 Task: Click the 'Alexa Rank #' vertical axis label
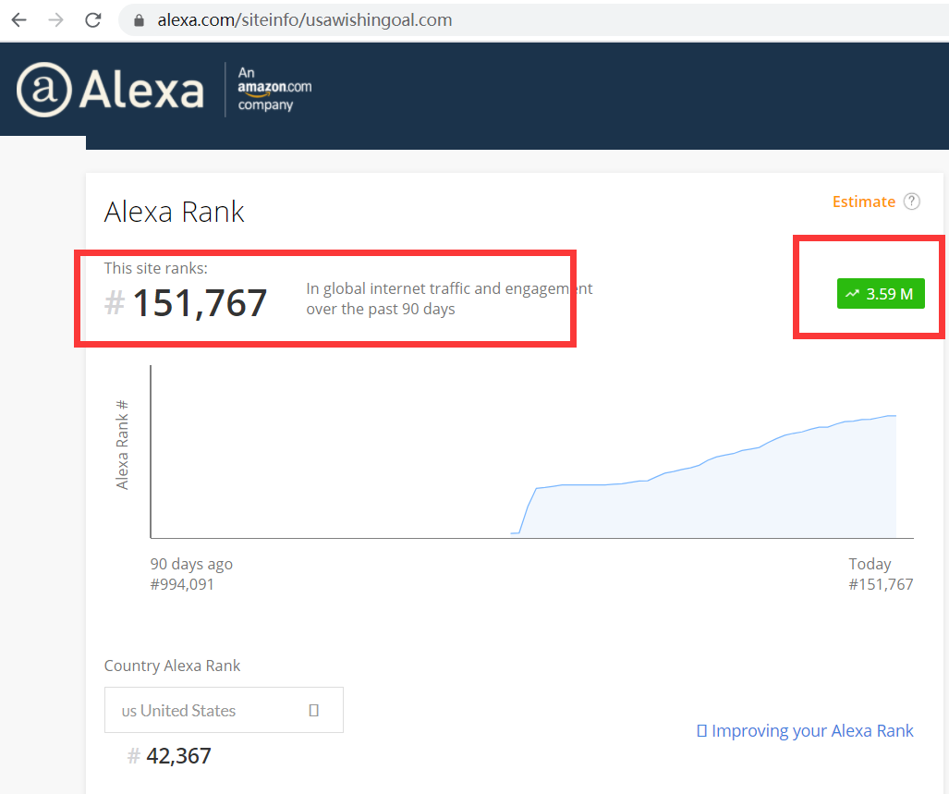(122, 445)
